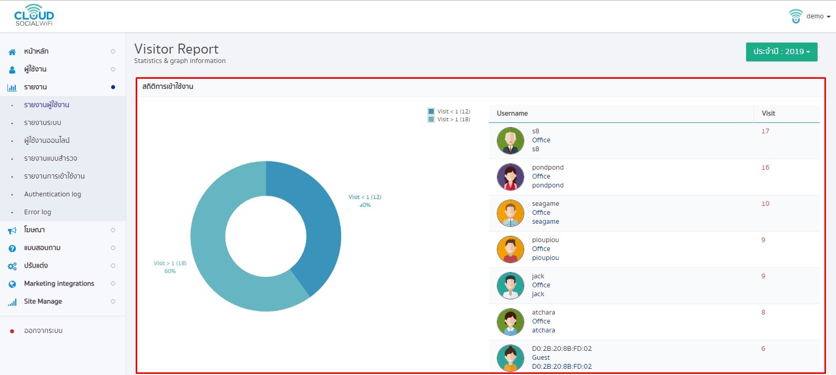836x375 pixels.
Task: Click the signal bars icon beside Site Manage
Action: pyautogui.click(x=12, y=302)
